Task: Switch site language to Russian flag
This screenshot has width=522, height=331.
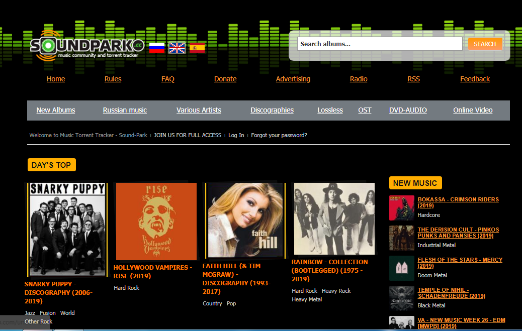Action: coord(157,48)
